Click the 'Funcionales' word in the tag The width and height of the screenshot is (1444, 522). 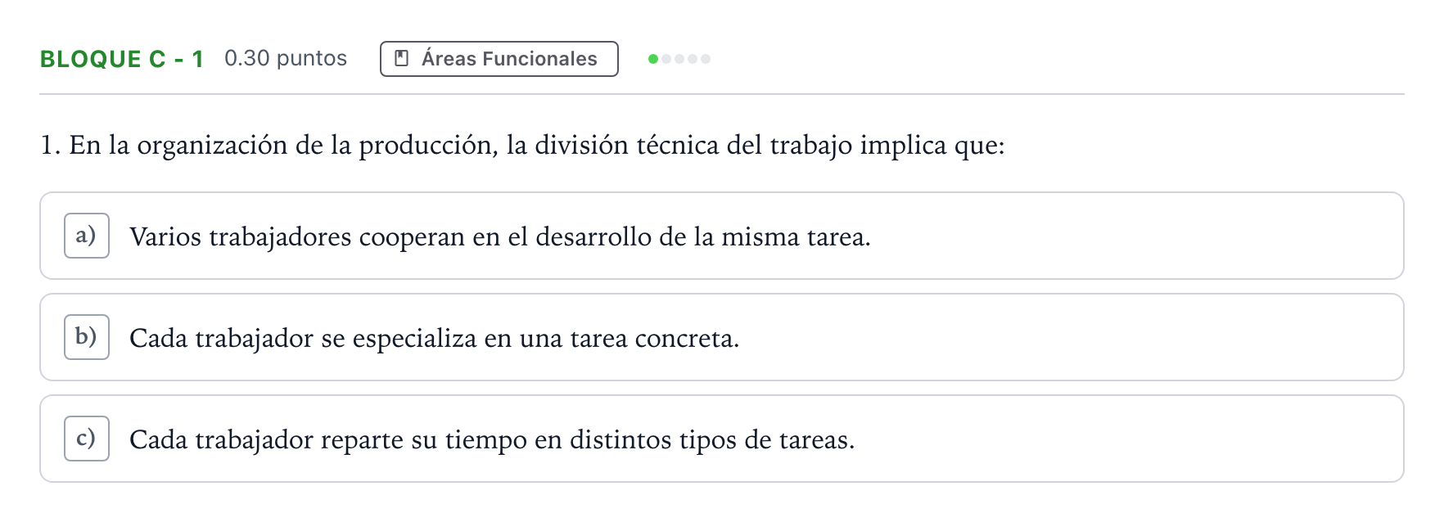(540, 59)
